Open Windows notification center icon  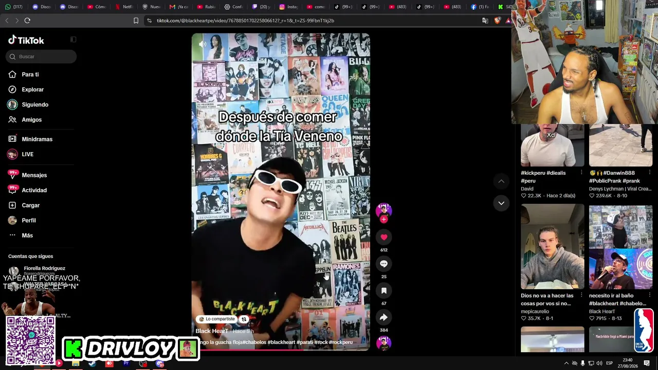tap(647, 363)
